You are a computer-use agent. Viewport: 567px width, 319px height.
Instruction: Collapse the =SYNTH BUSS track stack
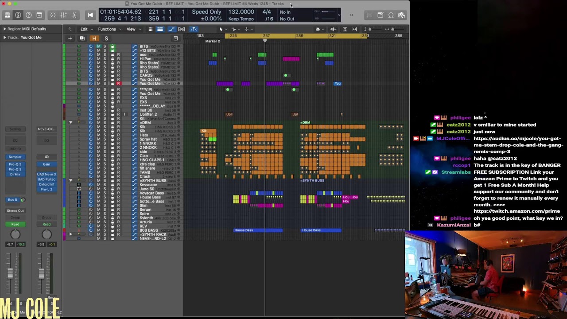tap(70, 181)
